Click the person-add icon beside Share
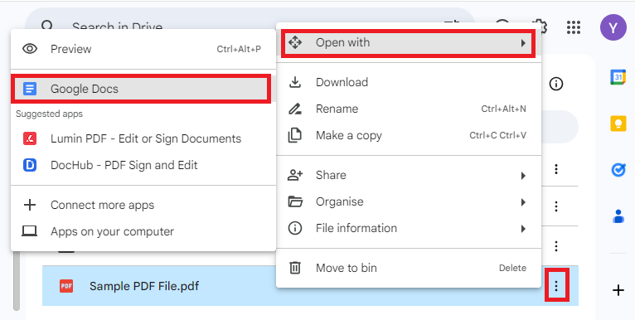Screen dimensions: 635x320 pyautogui.click(x=295, y=175)
